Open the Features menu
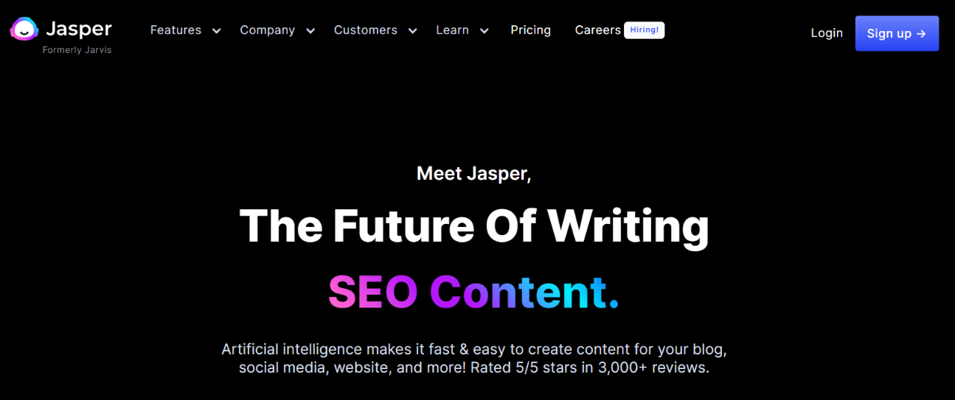This screenshot has width=955, height=400. tap(176, 30)
